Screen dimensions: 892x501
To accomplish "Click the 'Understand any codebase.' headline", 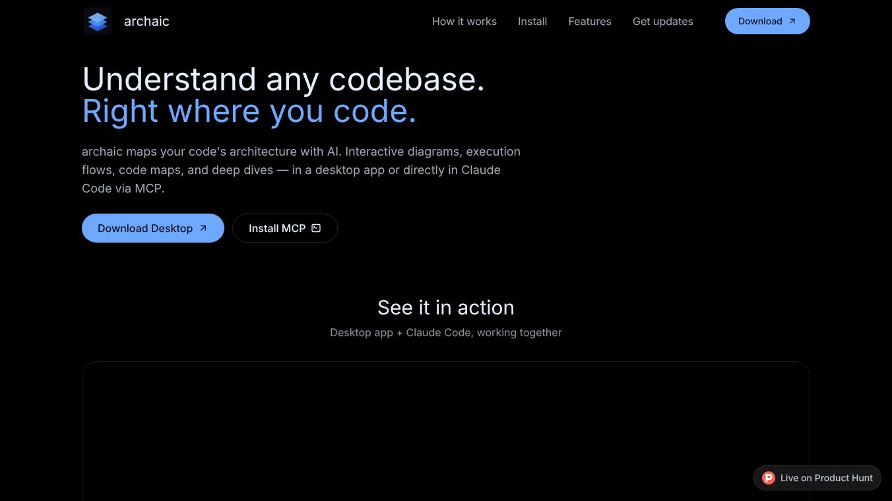I will coord(284,80).
